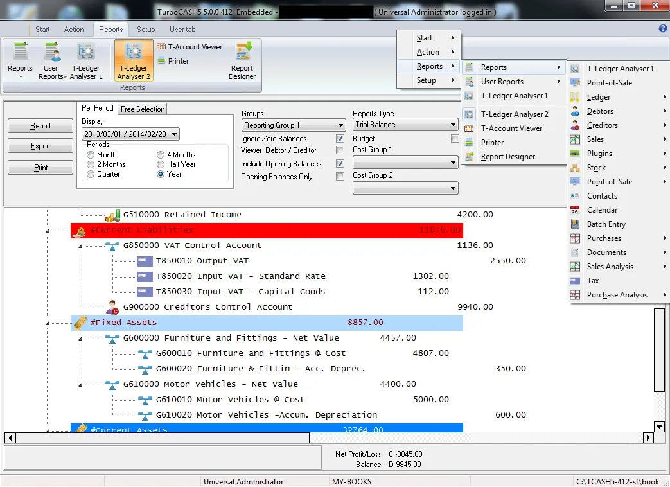Click the Plugins icon in the submenu
Screen dimensions: 670x487
click(x=575, y=154)
